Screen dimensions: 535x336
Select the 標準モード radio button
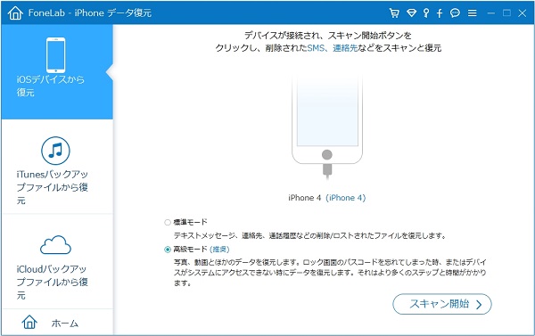[168, 223]
